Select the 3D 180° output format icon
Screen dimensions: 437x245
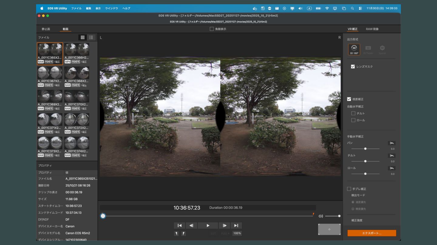click(x=354, y=49)
